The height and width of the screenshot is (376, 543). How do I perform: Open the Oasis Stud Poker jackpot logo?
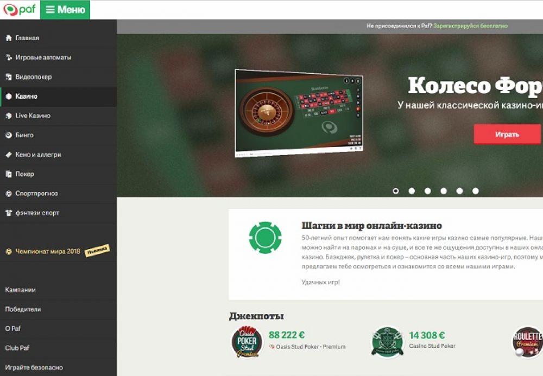(x=247, y=342)
